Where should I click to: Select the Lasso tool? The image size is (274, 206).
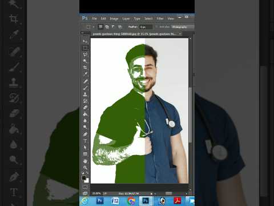click(85, 54)
